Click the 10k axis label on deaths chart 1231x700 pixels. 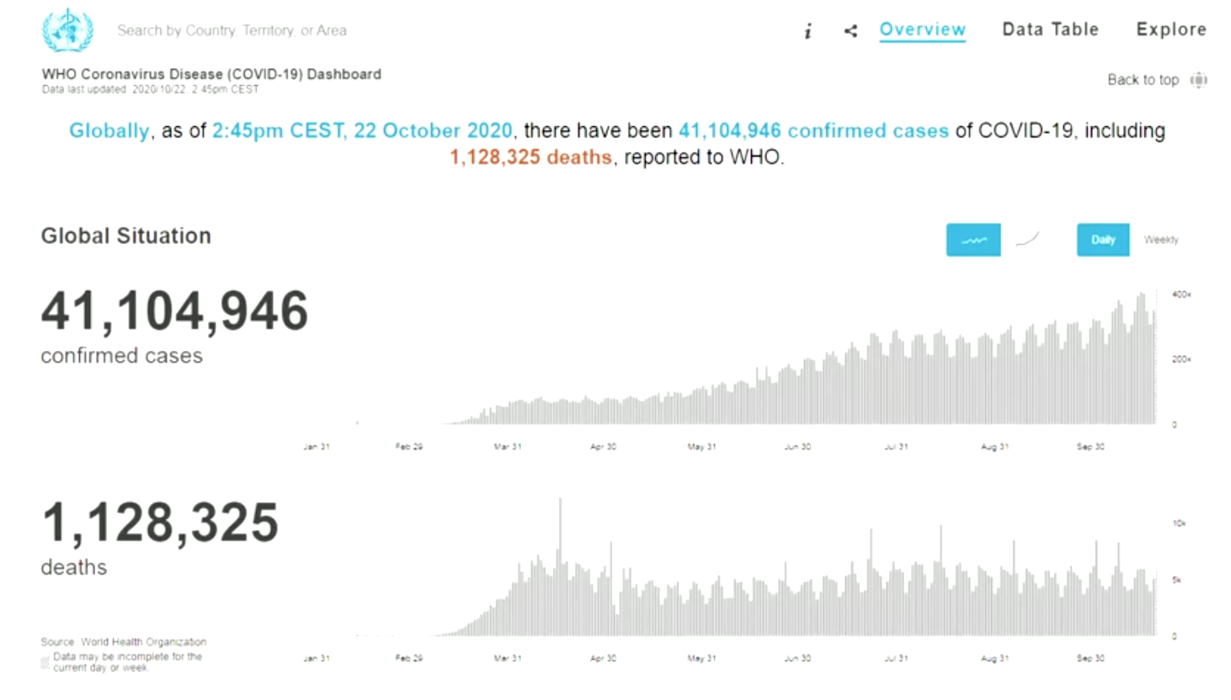1179,523
